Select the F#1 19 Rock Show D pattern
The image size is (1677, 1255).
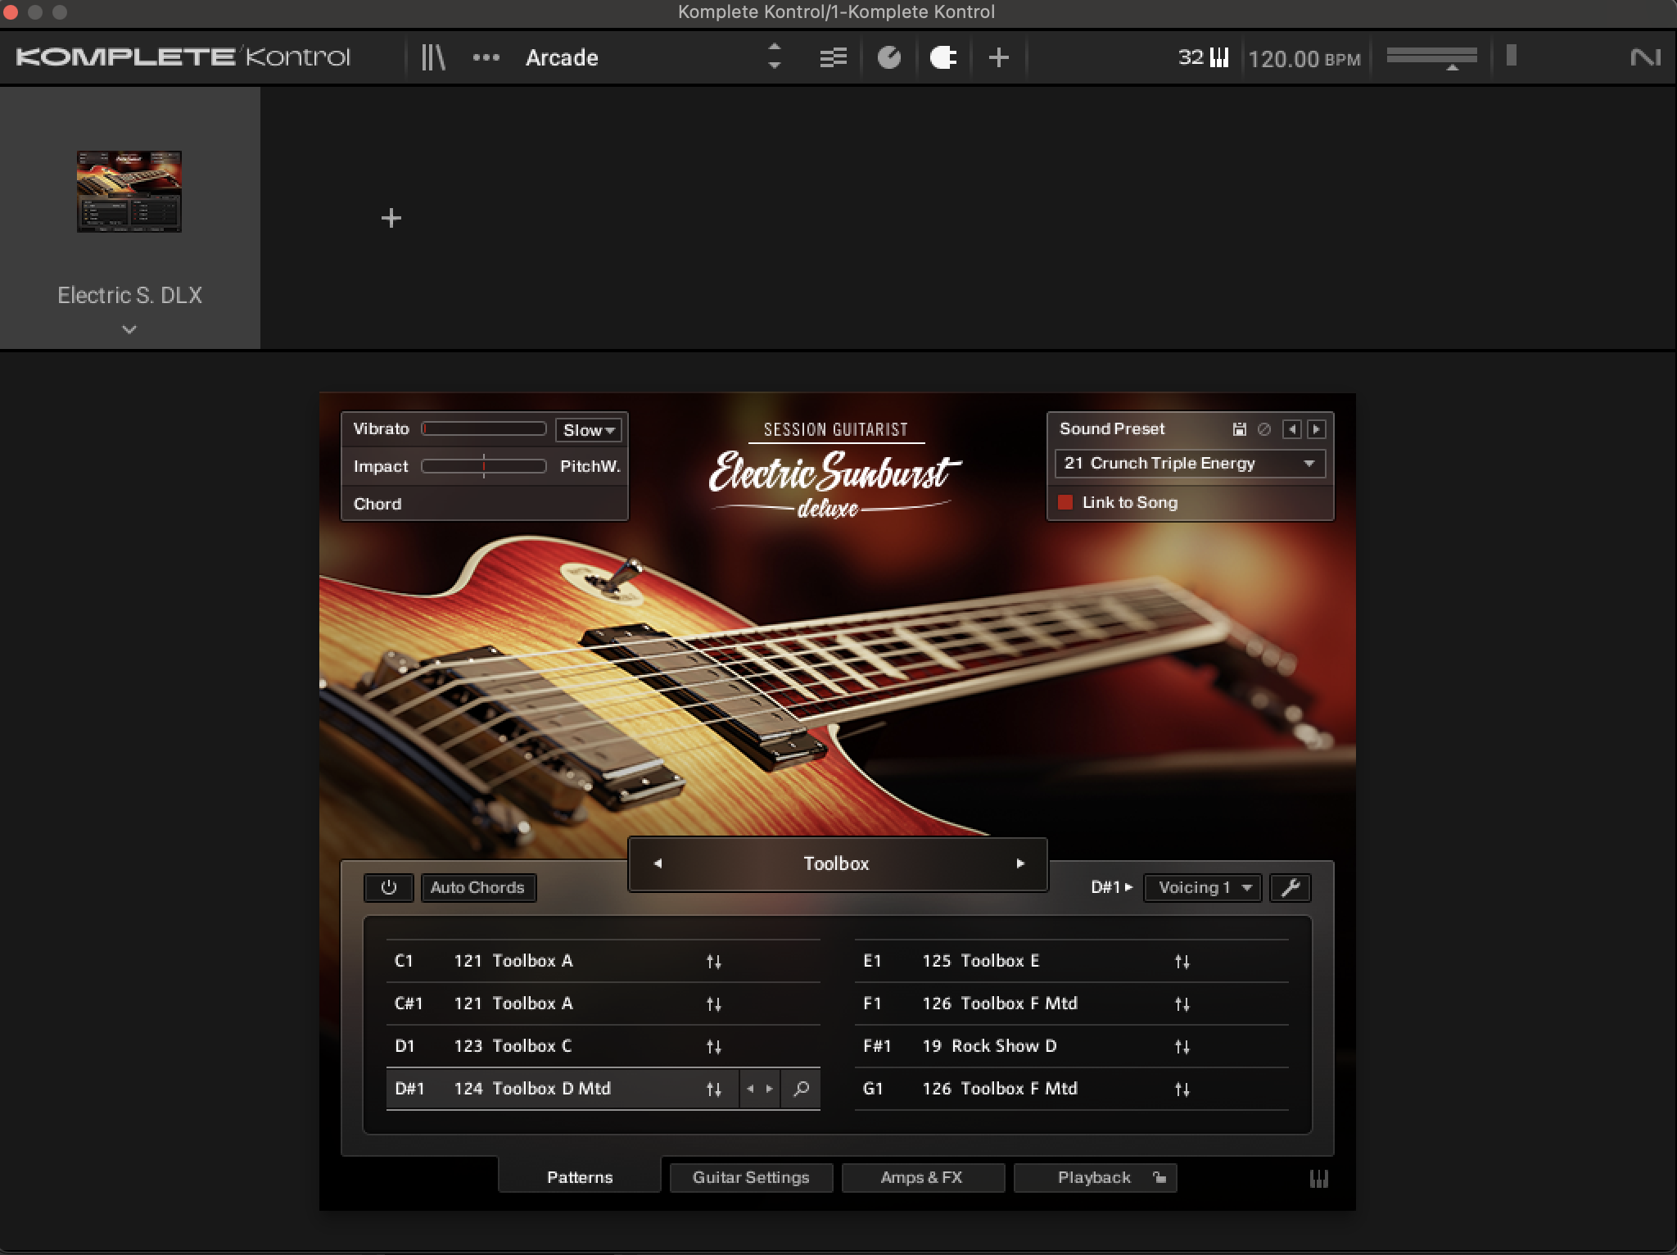pyautogui.click(x=1072, y=1046)
